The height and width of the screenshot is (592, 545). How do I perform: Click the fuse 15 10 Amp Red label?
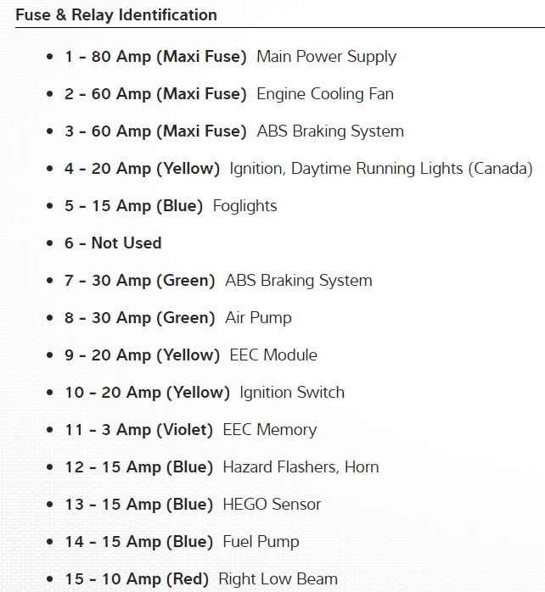[x=137, y=579]
